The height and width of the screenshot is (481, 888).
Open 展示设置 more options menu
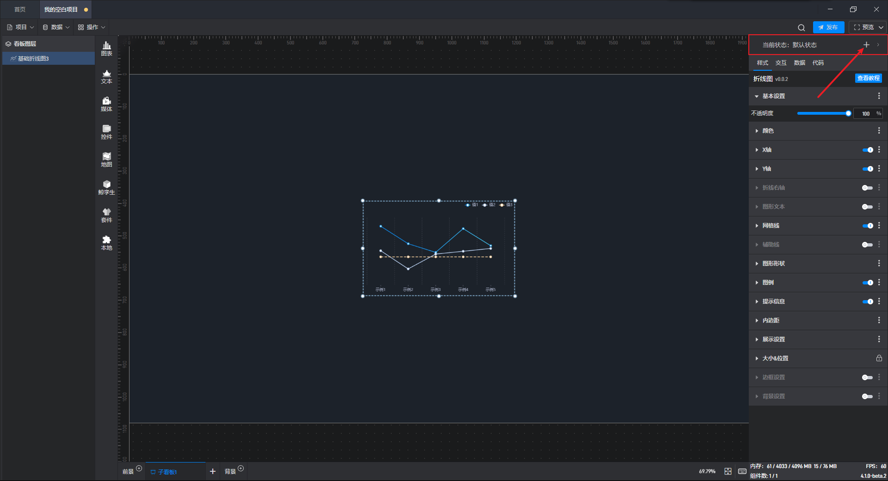coord(879,339)
